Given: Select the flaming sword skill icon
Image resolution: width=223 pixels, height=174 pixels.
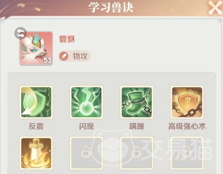Looking at the screenshot, I should click(x=36, y=153).
